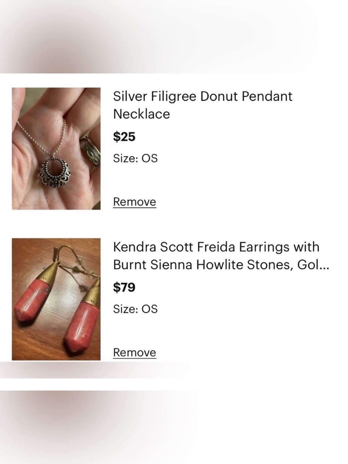348x464 pixels.
Task: Click the word Necklace on the title's second line
Action: 142,114
